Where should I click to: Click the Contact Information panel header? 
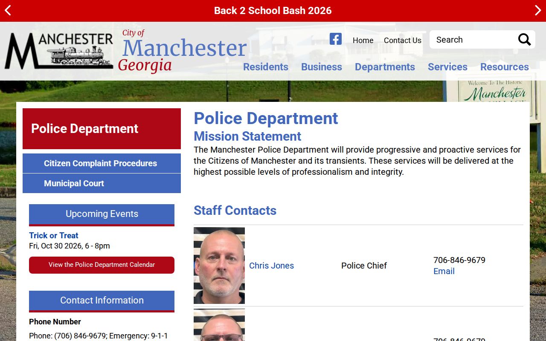pyautogui.click(x=102, y=301)
